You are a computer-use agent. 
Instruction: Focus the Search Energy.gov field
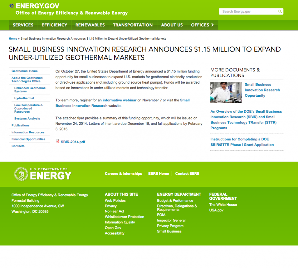coord(248,11)
